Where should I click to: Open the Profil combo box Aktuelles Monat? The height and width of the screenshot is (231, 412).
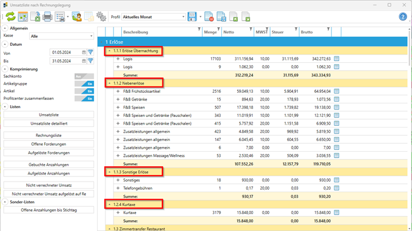point(154,17)
